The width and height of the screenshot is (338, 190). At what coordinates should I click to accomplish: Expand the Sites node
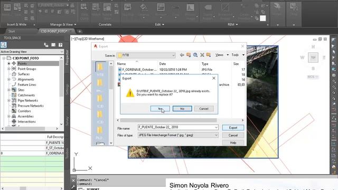[x=9, y=90]
